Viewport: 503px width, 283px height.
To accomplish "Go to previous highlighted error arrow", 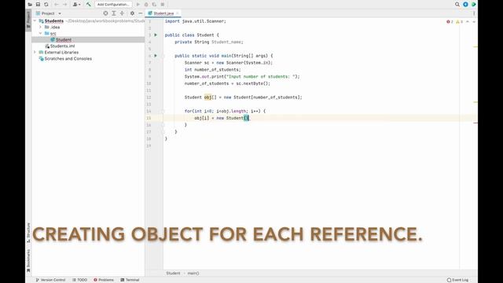I will coord(468,21).
